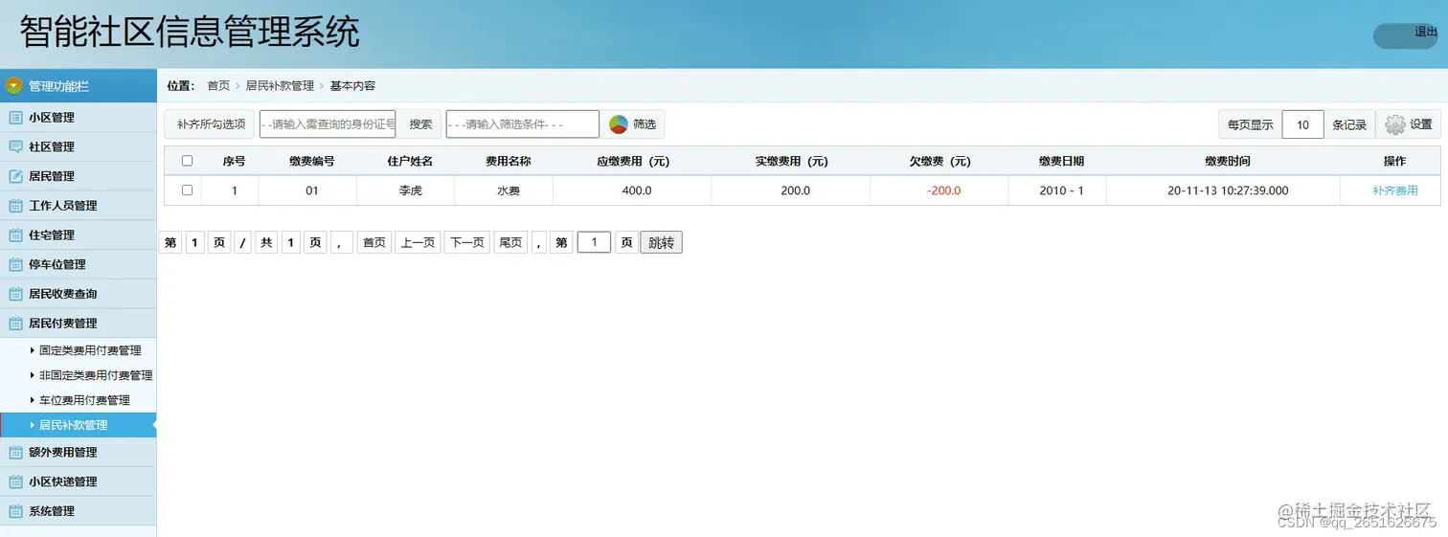This screenshot has height=537, width=1448.
Task: Click the chat icon beside 社区管理
Action: click(15, 147)
